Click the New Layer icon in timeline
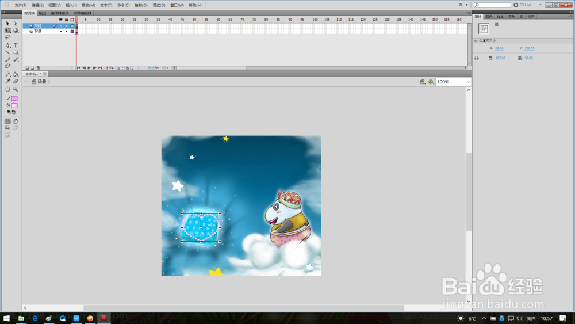The image size is (575, 324). point(27,68)
